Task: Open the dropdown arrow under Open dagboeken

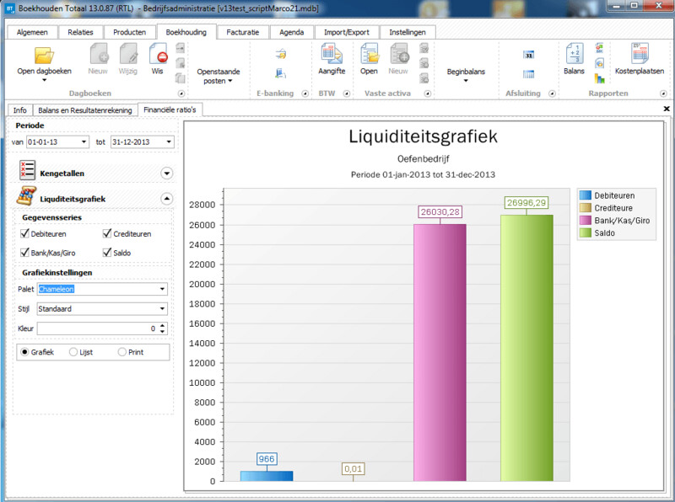Action: tap(44, 80)
